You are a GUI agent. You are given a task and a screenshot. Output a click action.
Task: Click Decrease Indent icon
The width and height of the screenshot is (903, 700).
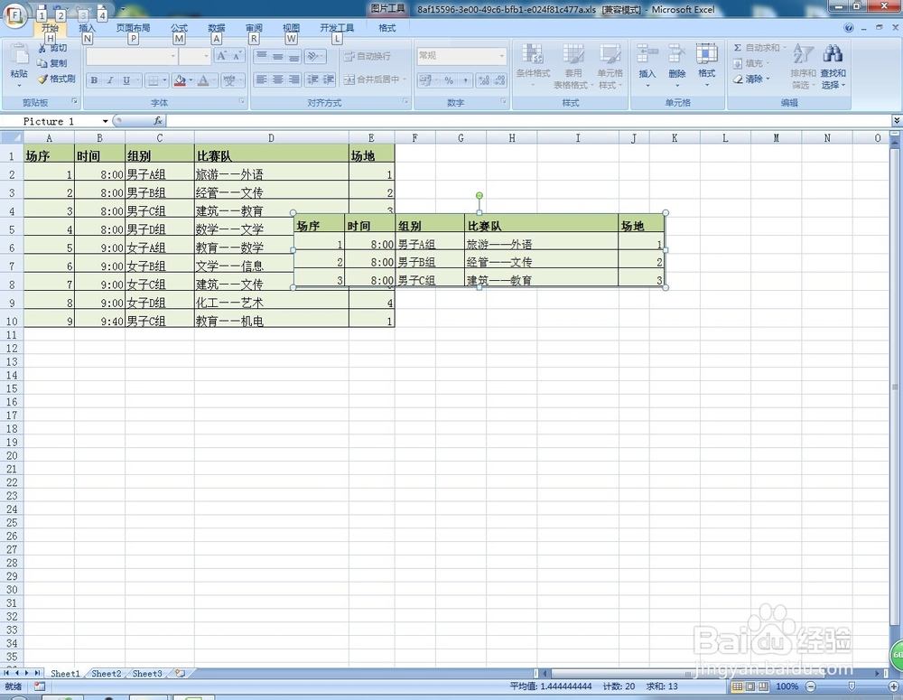coord(312,79)
